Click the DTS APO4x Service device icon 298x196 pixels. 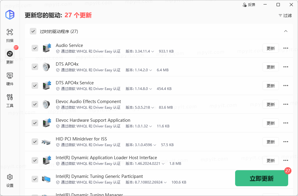click(x=47, y=86)
